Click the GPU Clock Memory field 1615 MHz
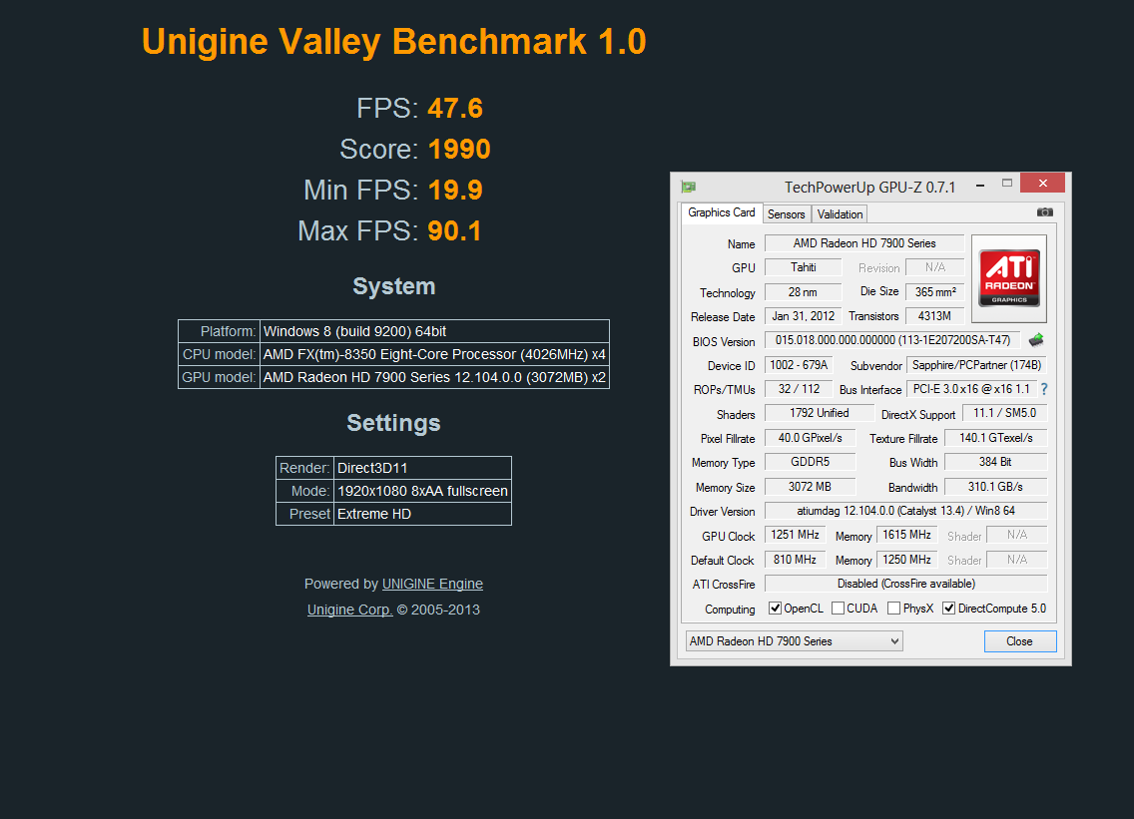 pos(907,535)
